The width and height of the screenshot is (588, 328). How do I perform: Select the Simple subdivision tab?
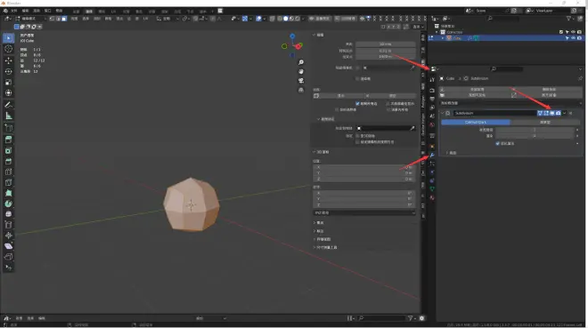pyautogui.click(x=545, y=123)
